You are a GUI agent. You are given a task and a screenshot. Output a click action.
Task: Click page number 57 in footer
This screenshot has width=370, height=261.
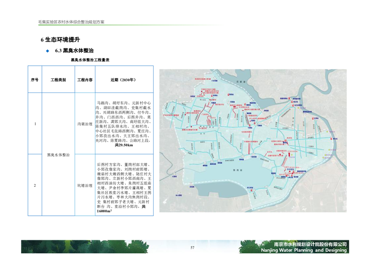pyautogui.click(x=192, y=248)
